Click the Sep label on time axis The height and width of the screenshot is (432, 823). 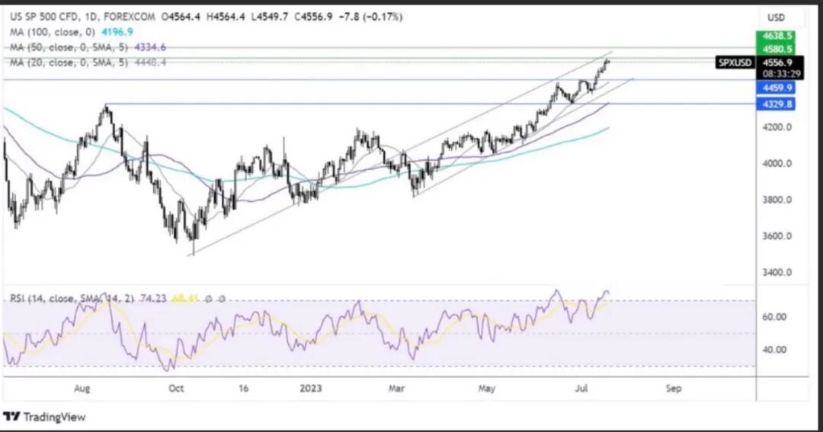(674, 389)
